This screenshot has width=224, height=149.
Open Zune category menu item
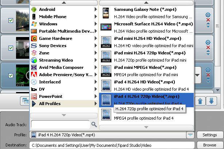pos(64,53)
